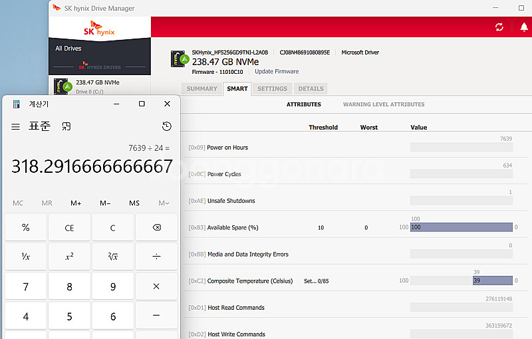Click the Update Firmware link
The image size is (532, 339).
(x=277, y=72)
